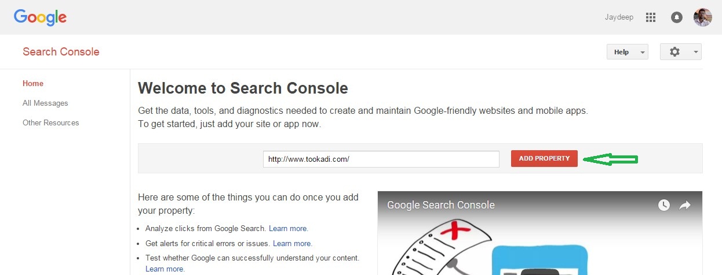Image resolution: width=722 pixels, height=275 pixels.
Task: Click the Watch later clock icon on video
Action: 664,205
